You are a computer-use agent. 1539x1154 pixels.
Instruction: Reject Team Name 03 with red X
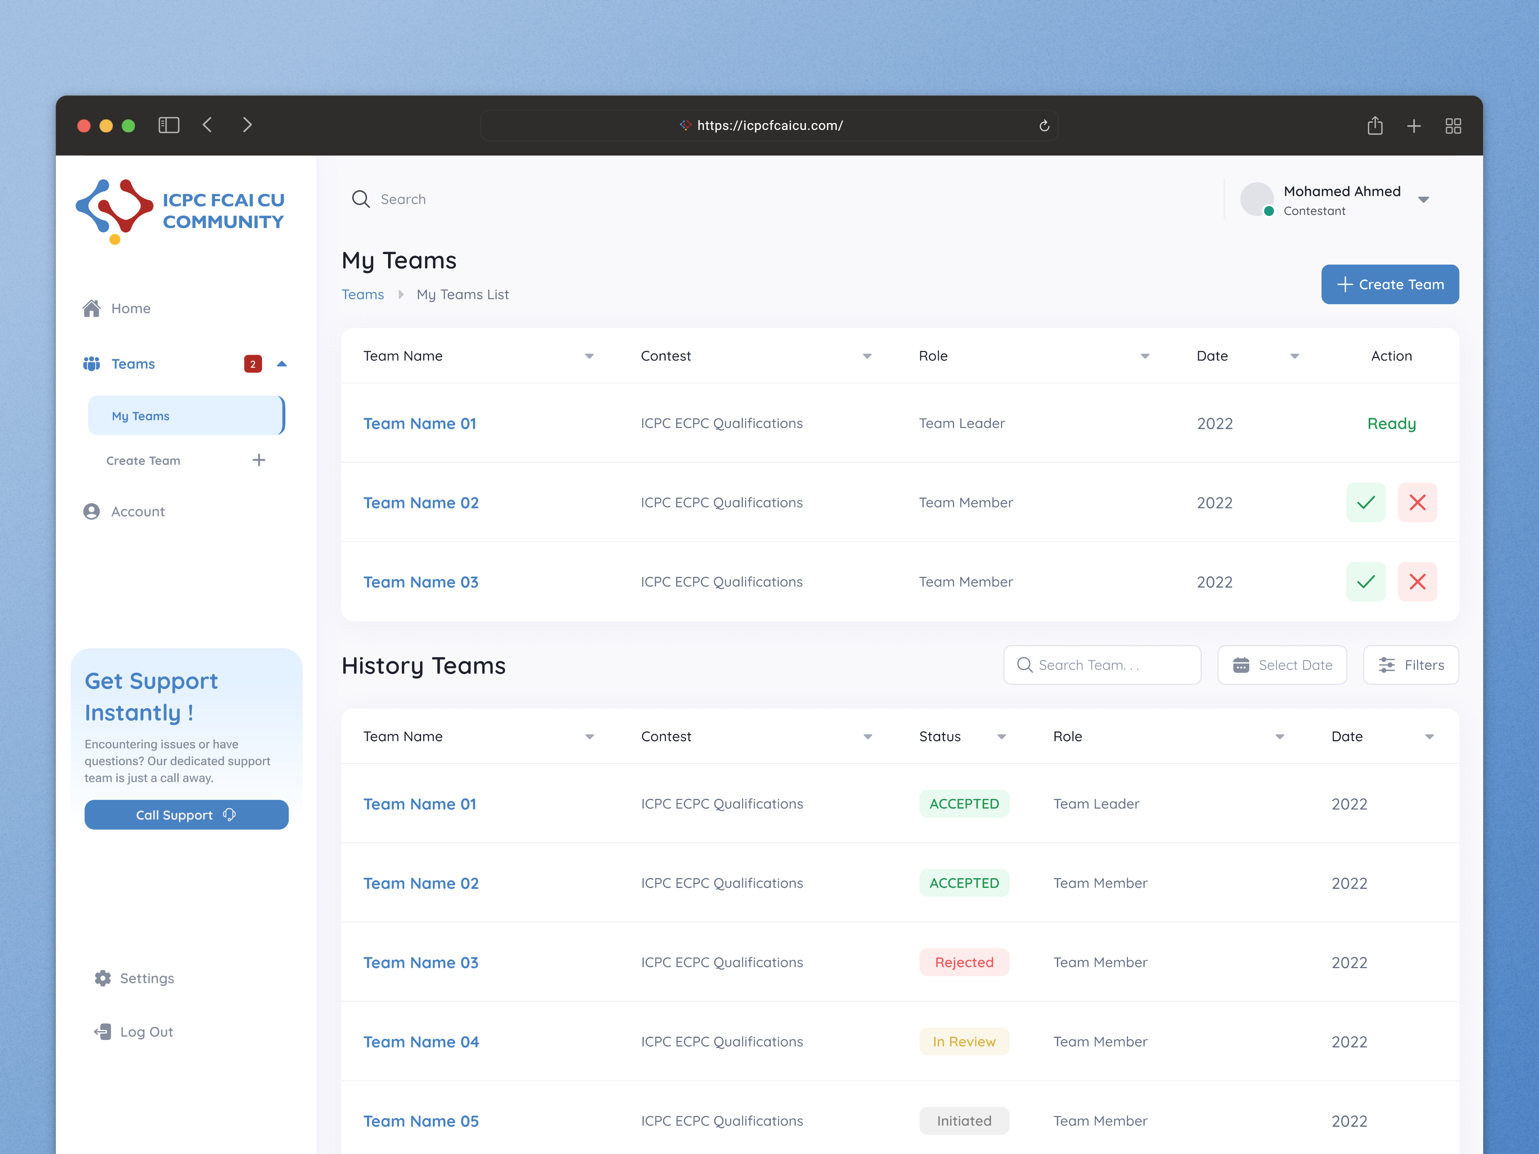point(1418,582)
